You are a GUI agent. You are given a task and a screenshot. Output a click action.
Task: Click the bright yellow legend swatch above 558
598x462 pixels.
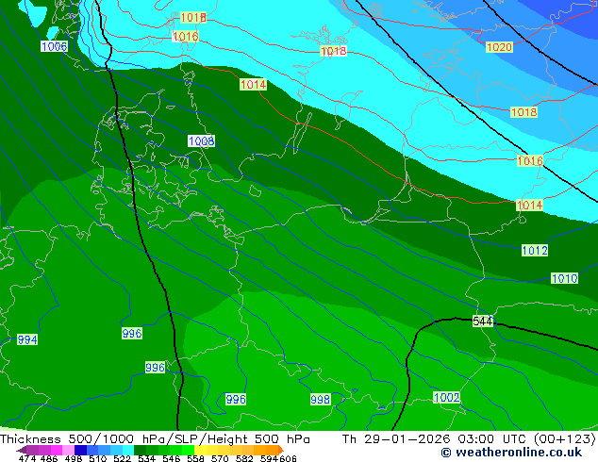[200, 450]
